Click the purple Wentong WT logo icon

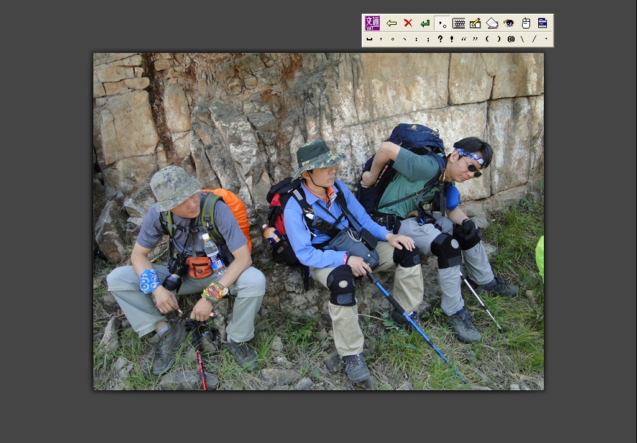tap(372, 23)
